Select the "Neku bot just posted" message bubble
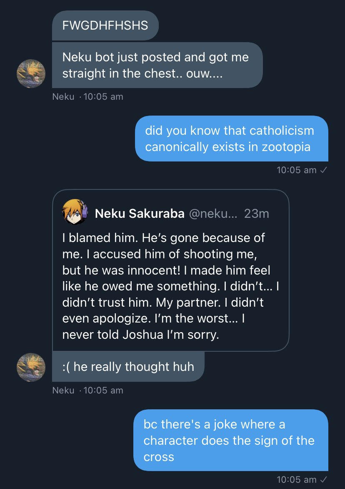Image resolution: width=345 pixels, height=489 pixels. (157, 65)
